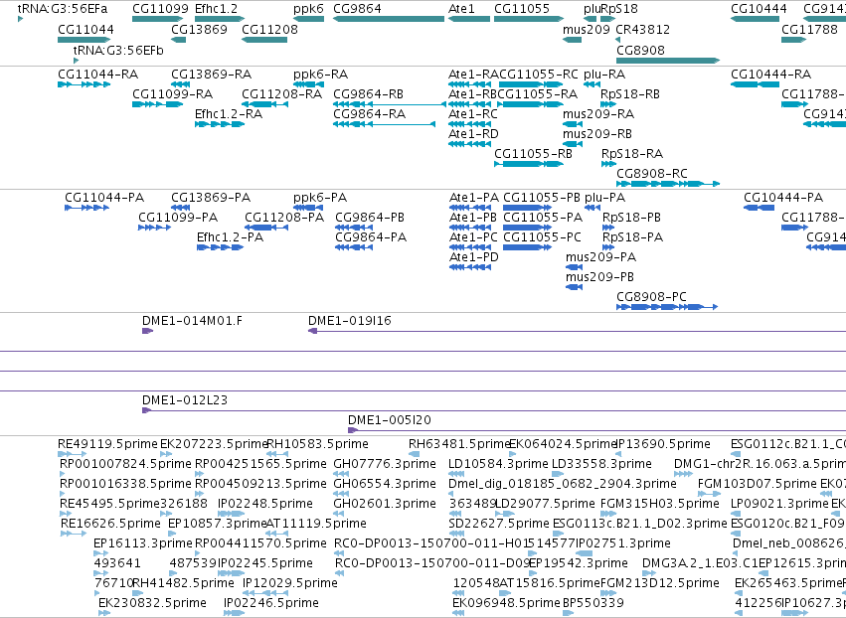Open the BP550339 EST label
The width and height of the screenshot is (846, 618).
(x=592, y=603)
